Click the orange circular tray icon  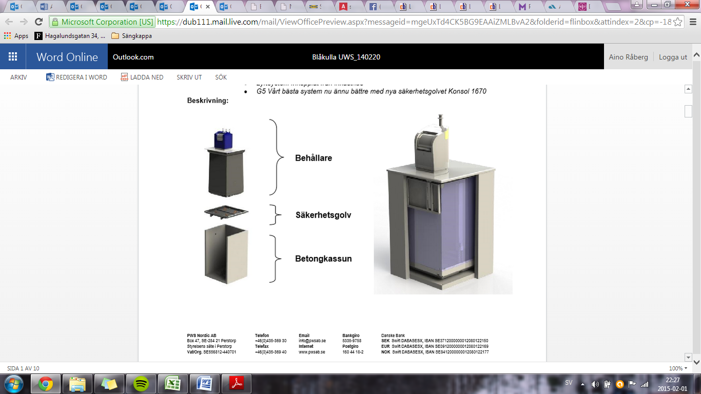pyautogui.click(x=620, y=384)
